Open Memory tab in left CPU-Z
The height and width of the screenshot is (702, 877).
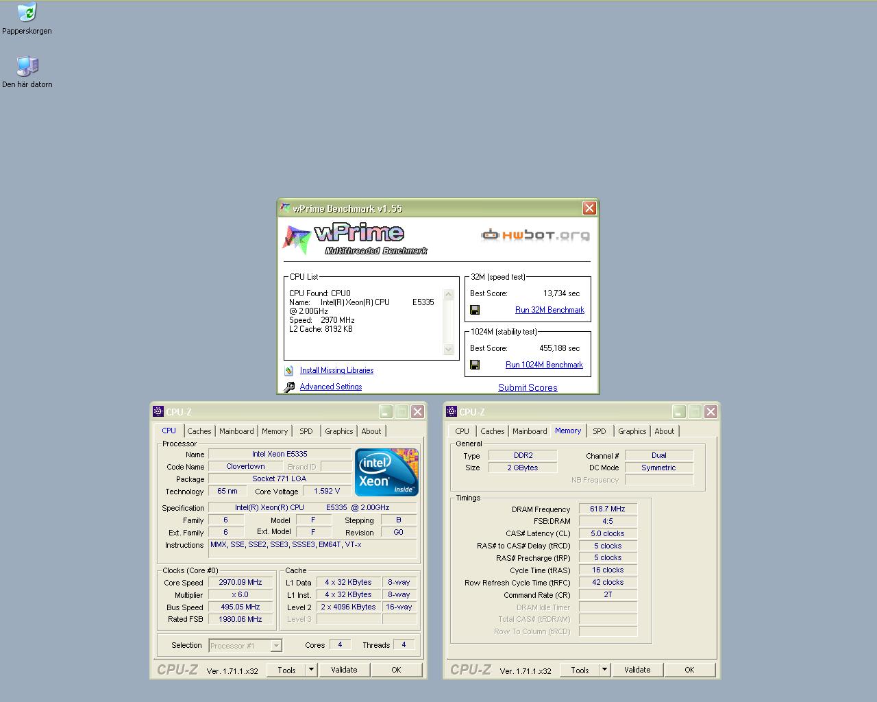point(275,431)
